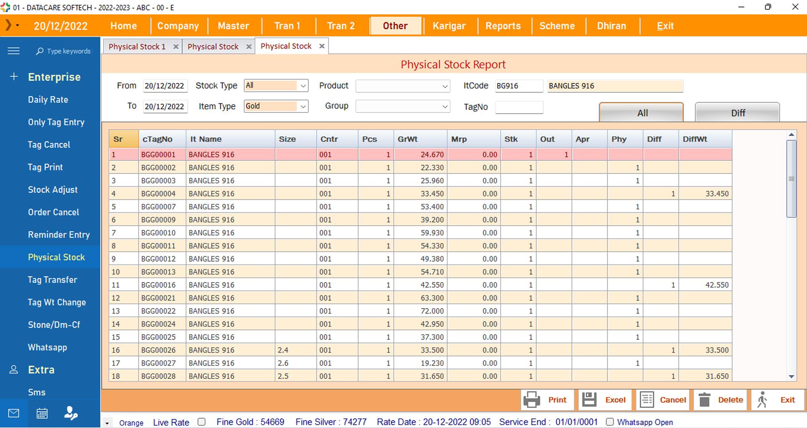
Task: Open the Stock Type dropdown
Action: (x=303, y=86)
